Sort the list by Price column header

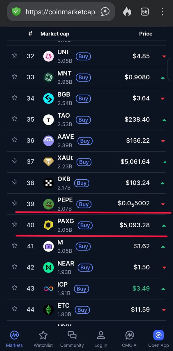tap(146, 34)
